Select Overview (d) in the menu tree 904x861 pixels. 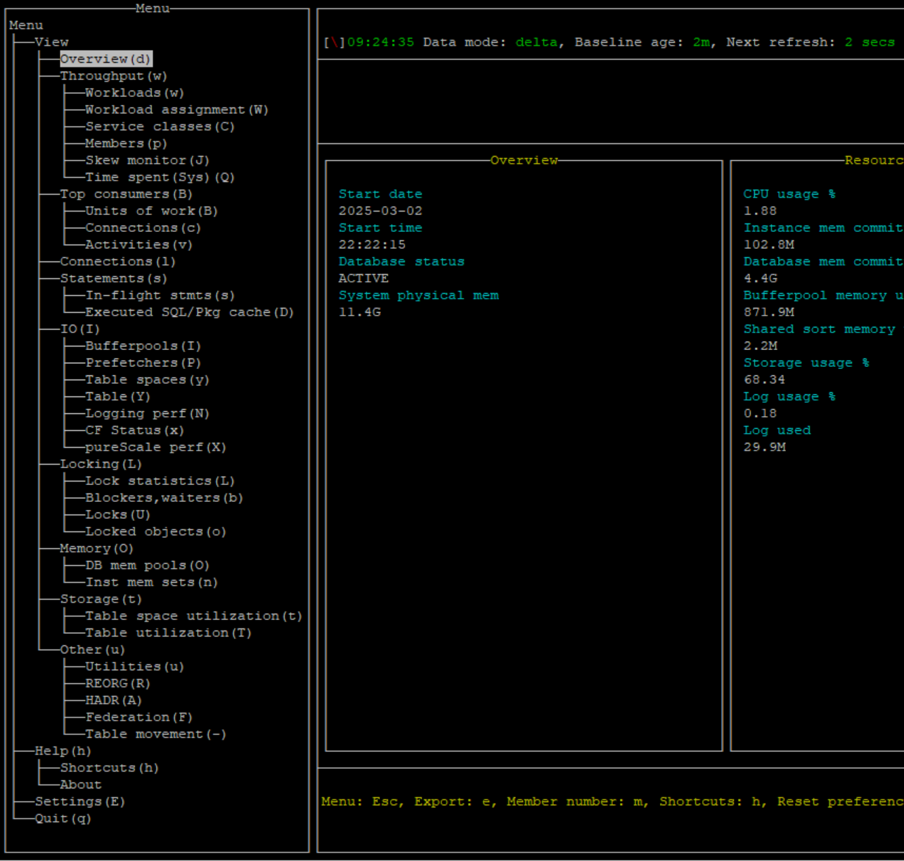tap(106, 59)
